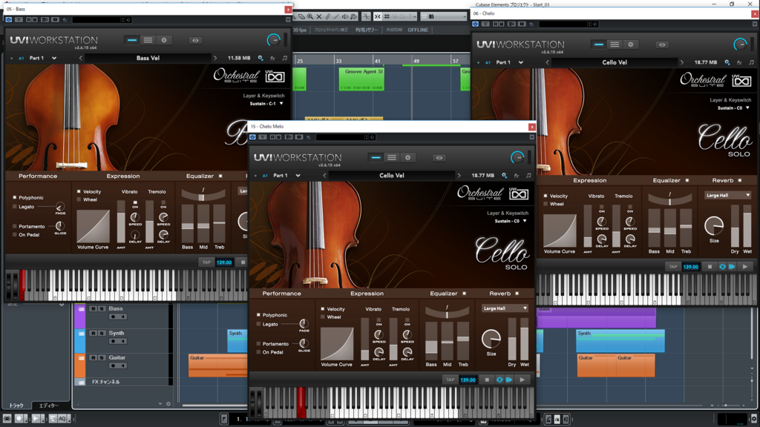Solo the Synth track

coord(102,333)
